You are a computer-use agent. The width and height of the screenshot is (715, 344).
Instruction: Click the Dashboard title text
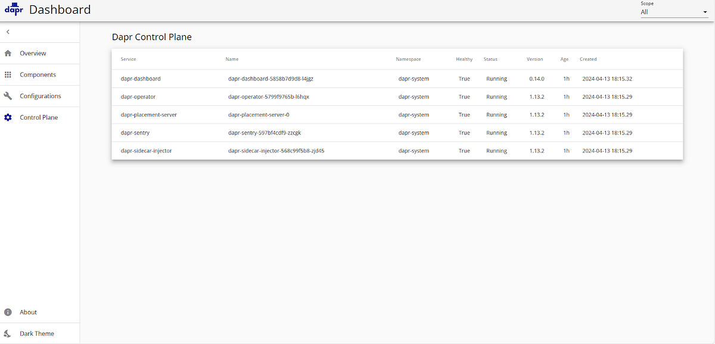click(60, 9)
